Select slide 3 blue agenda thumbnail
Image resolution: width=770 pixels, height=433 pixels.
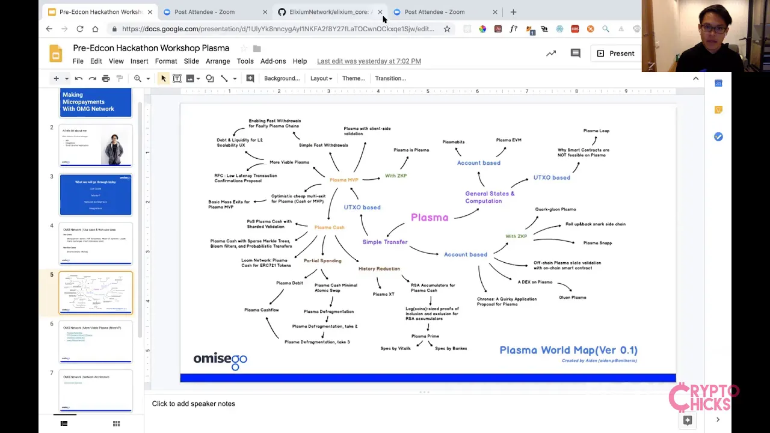(96, 194)
